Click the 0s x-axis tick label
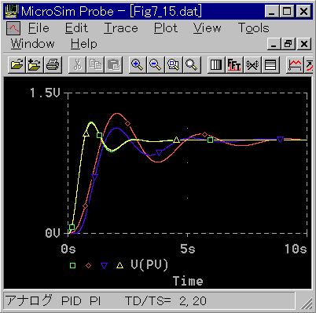Viewport: 316px width, 313px height. click(x=68, y=249)
